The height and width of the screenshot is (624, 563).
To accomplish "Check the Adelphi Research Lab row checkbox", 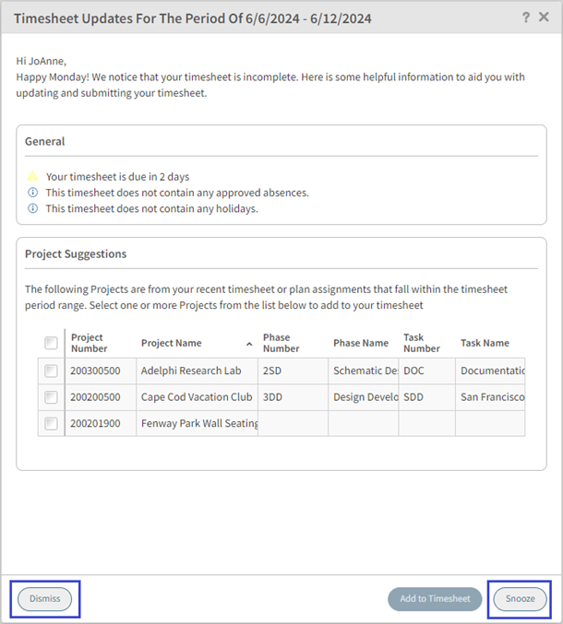I will [x=51, y=371].
